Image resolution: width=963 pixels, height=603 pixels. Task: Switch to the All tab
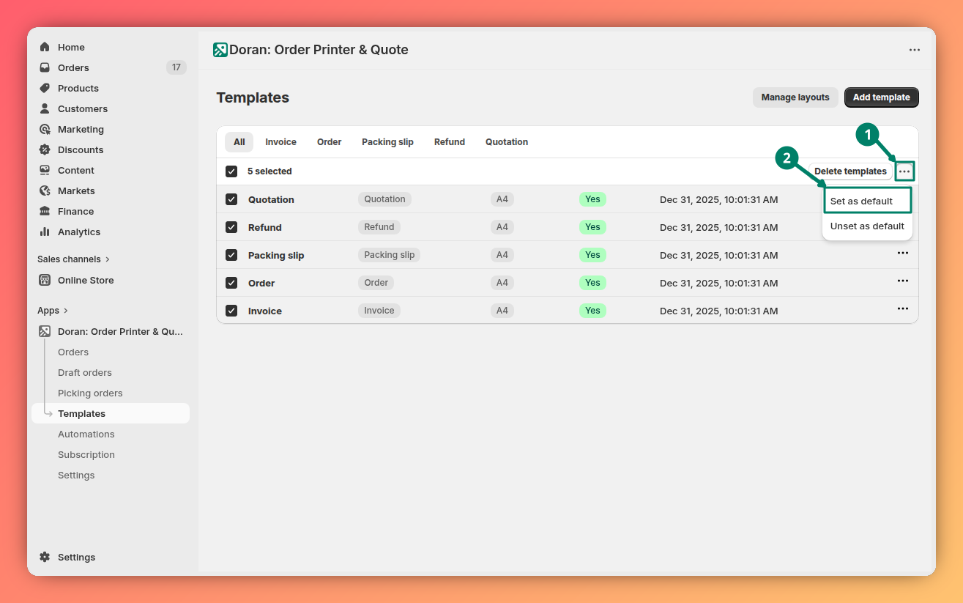point(239,142)
